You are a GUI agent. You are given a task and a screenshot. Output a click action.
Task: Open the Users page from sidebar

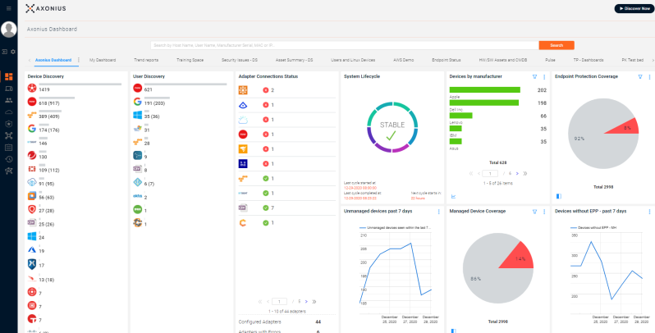[8, 99]
